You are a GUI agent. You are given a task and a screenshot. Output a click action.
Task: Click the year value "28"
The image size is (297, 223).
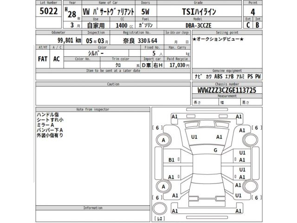(x=72, y=14)
